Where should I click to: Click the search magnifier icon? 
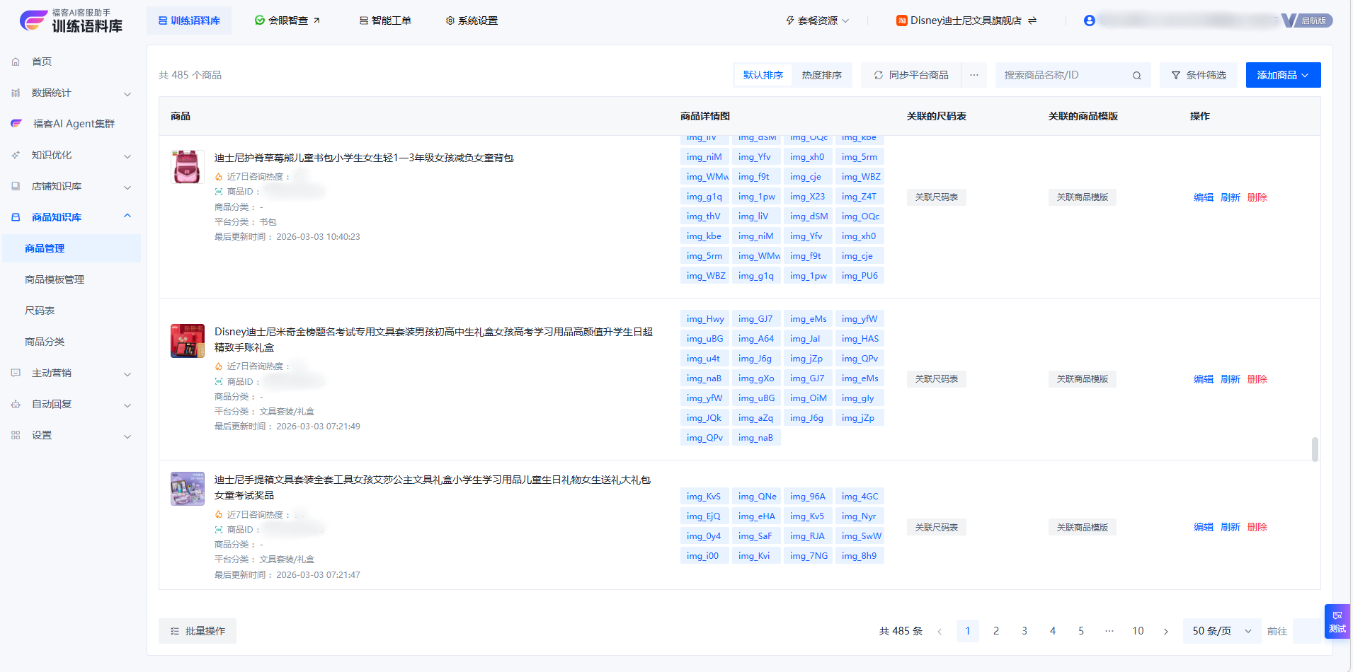coord(1136,75)
